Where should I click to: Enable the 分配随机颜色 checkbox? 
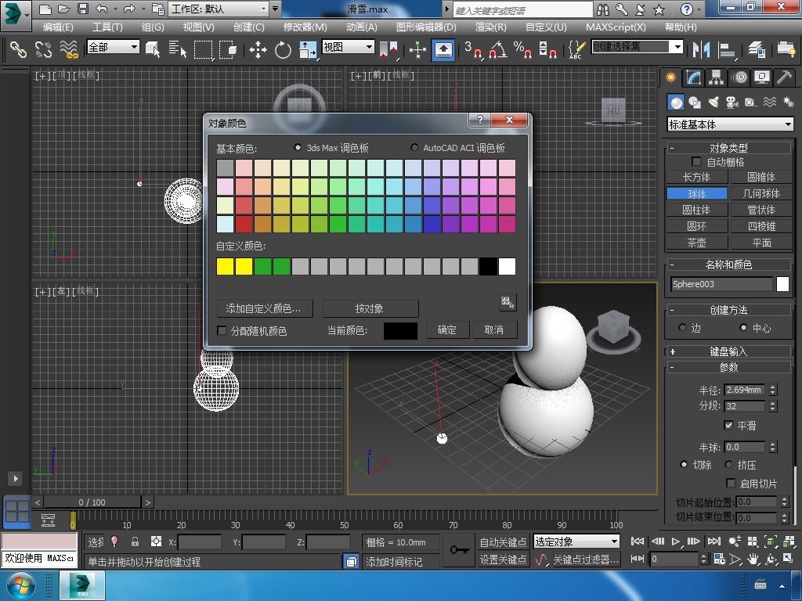click(222, 331)
